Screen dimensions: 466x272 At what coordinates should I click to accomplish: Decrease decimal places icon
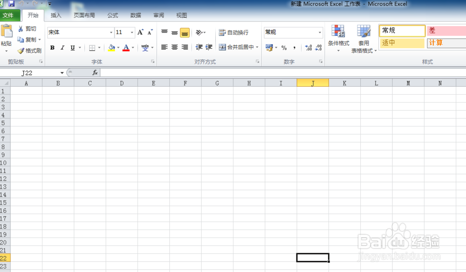[x=318, y=48]
